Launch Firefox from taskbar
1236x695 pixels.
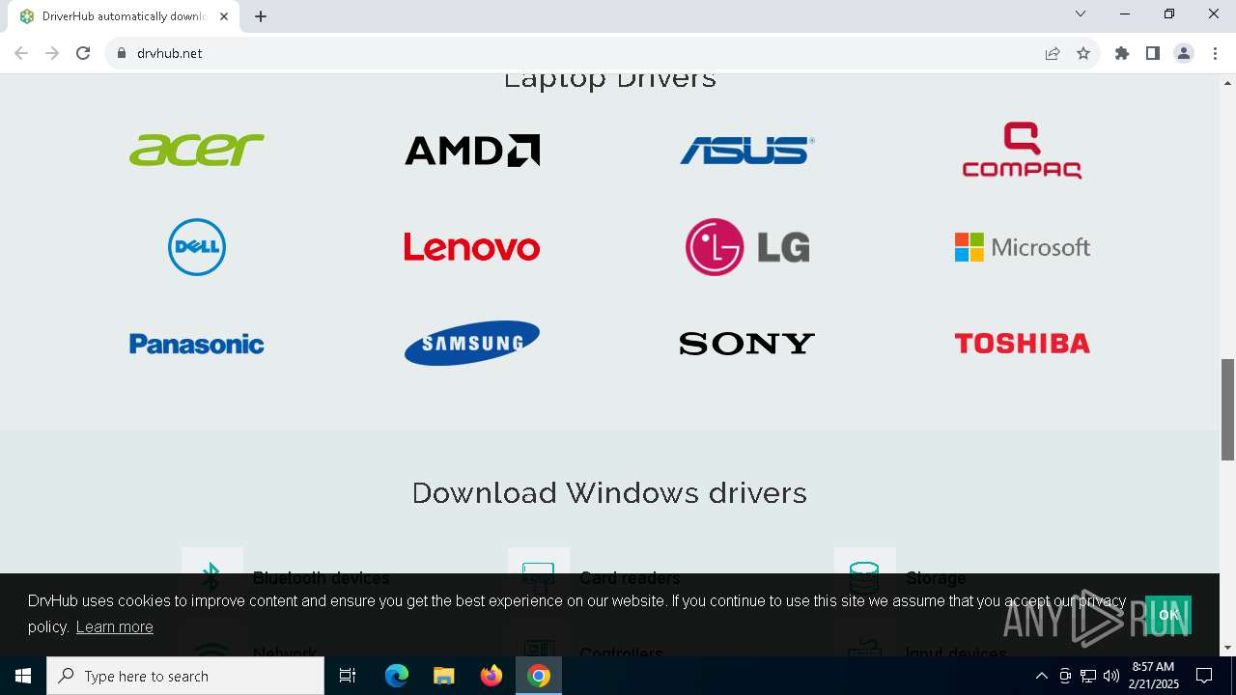point(492,676)
